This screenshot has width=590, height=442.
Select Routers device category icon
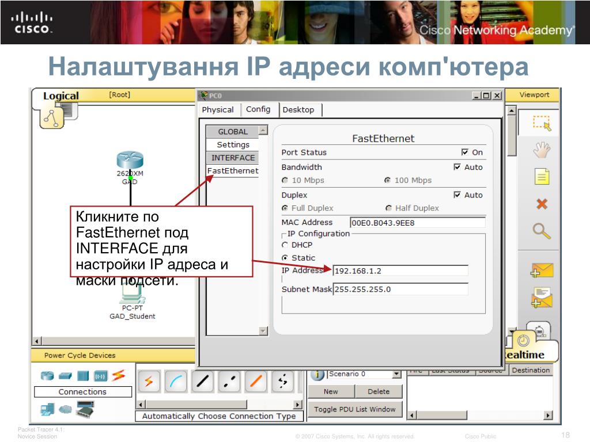pos(47,375)
